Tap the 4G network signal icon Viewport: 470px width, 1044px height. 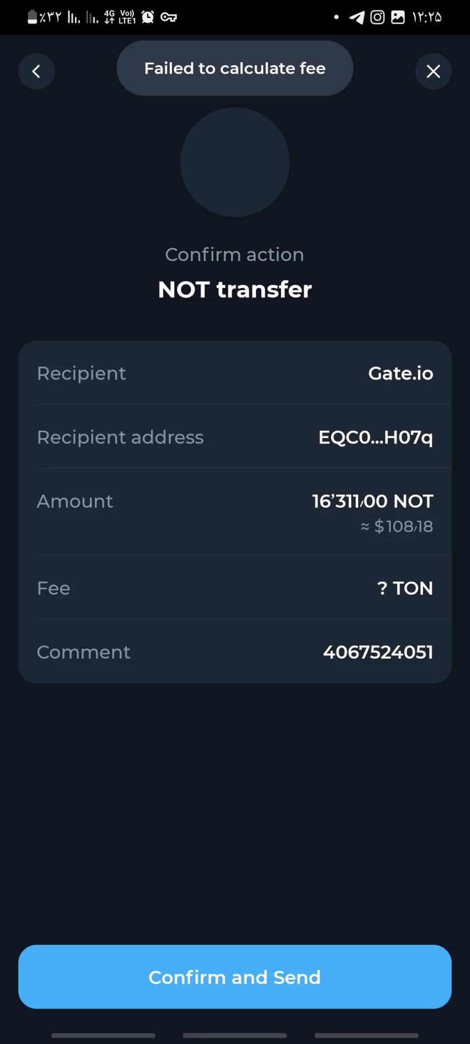(x=109, y=17)
